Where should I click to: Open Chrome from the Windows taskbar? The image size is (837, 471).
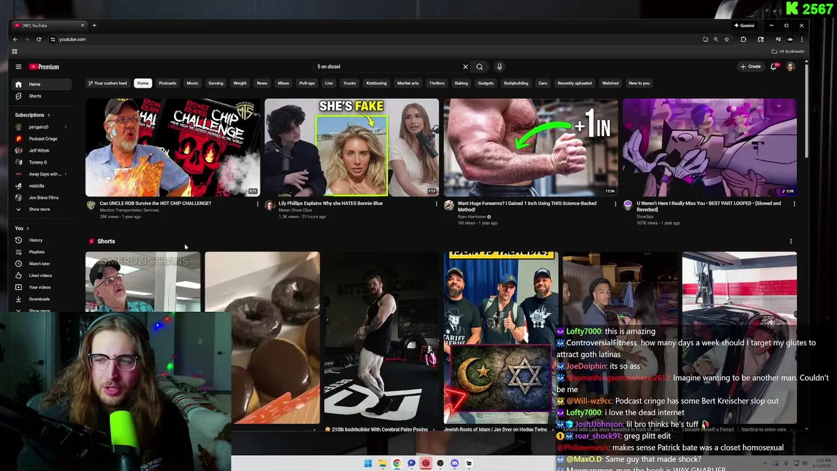pyautogui.click(x=397, y=463)
